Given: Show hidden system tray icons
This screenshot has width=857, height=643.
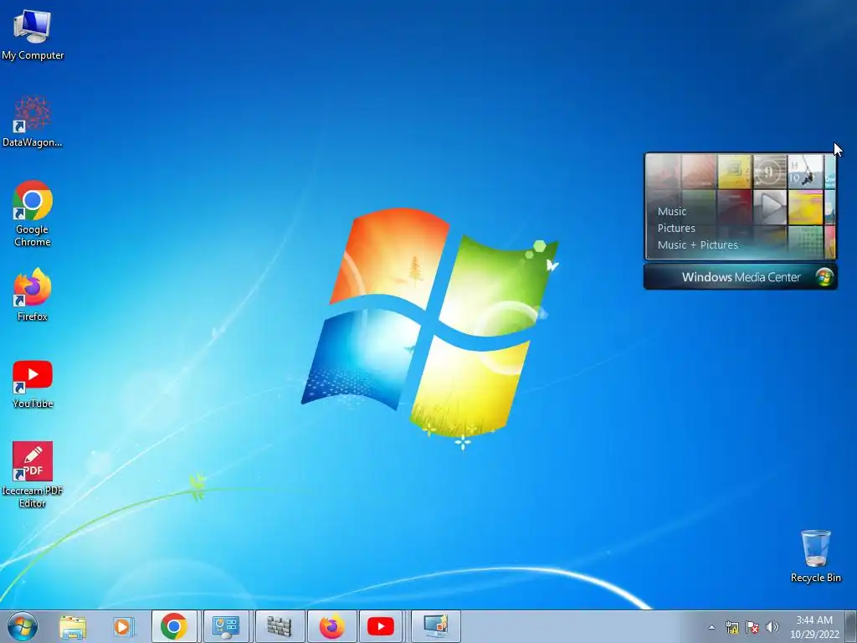Looking at the screenshot, I should (x=711, y=627).
